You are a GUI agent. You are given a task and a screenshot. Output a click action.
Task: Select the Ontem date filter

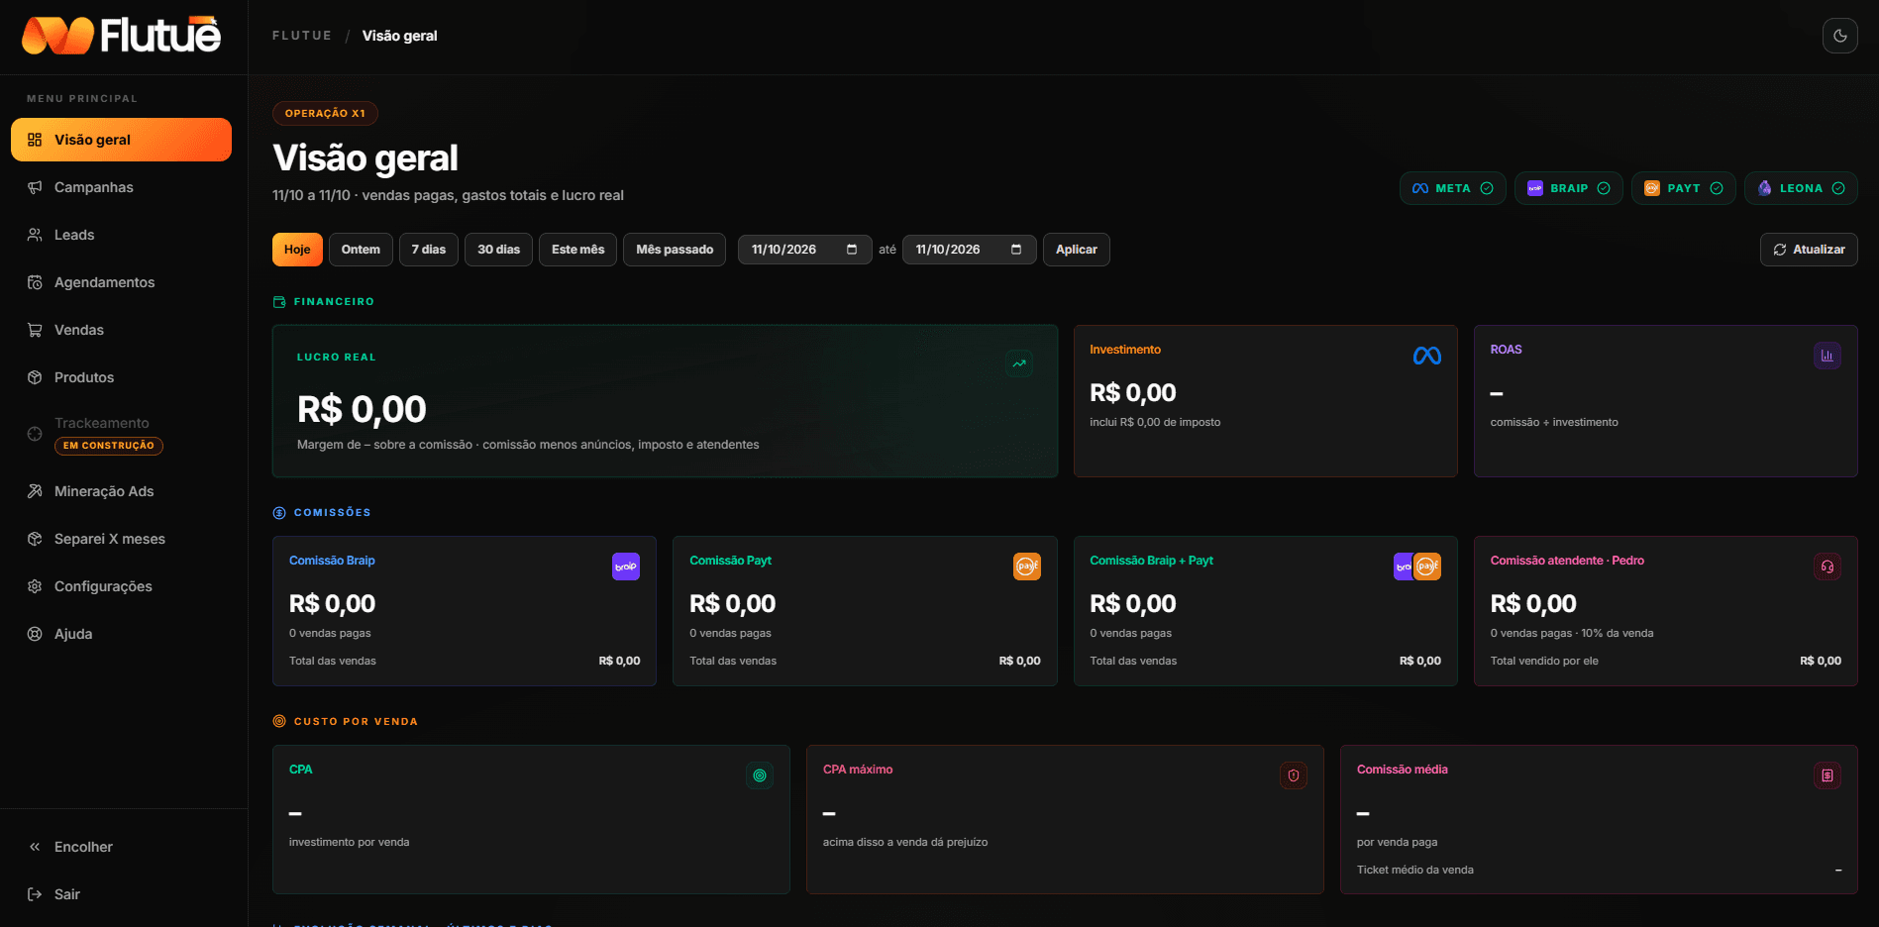coord(361,250)
